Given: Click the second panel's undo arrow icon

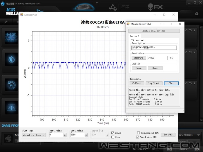Looking at the screenshot, I should 191,52.
